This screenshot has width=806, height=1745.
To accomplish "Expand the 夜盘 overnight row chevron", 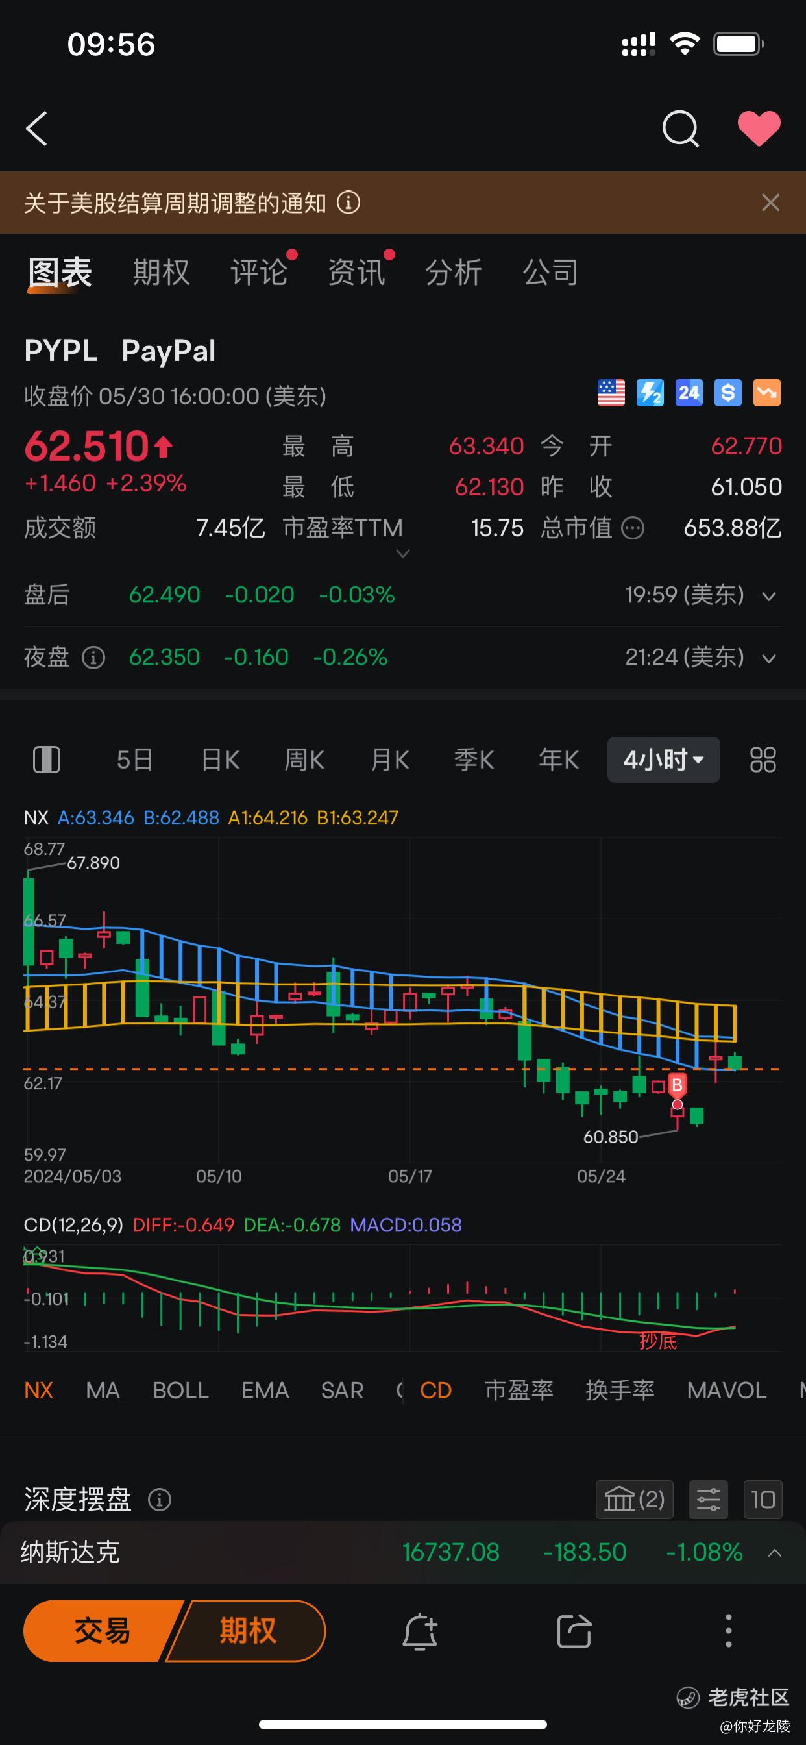I will pyautogui.click(x=769, y=658).
